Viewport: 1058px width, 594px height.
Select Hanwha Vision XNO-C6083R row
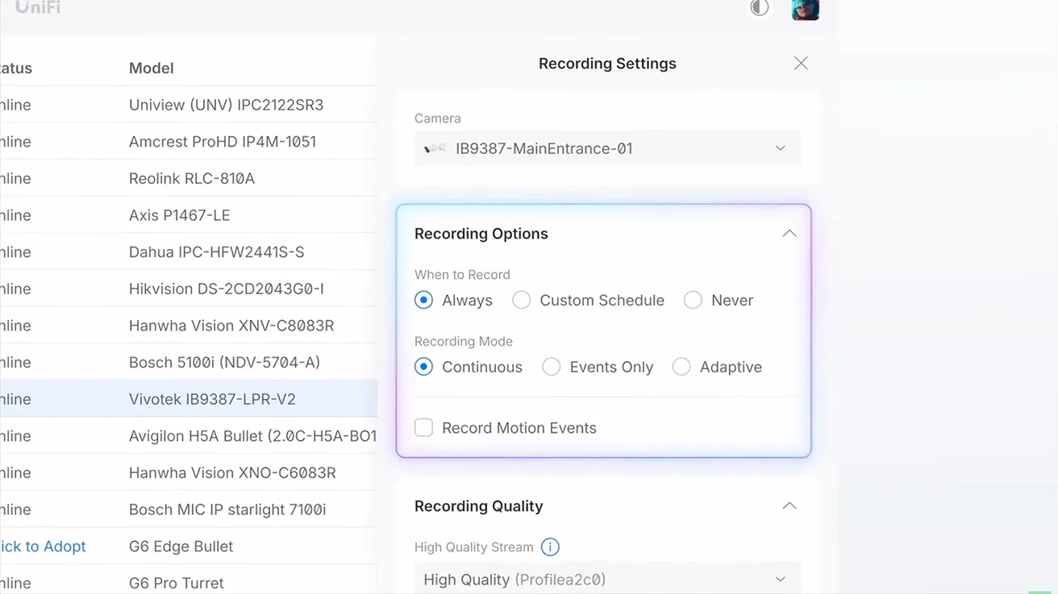click(189, 473)
